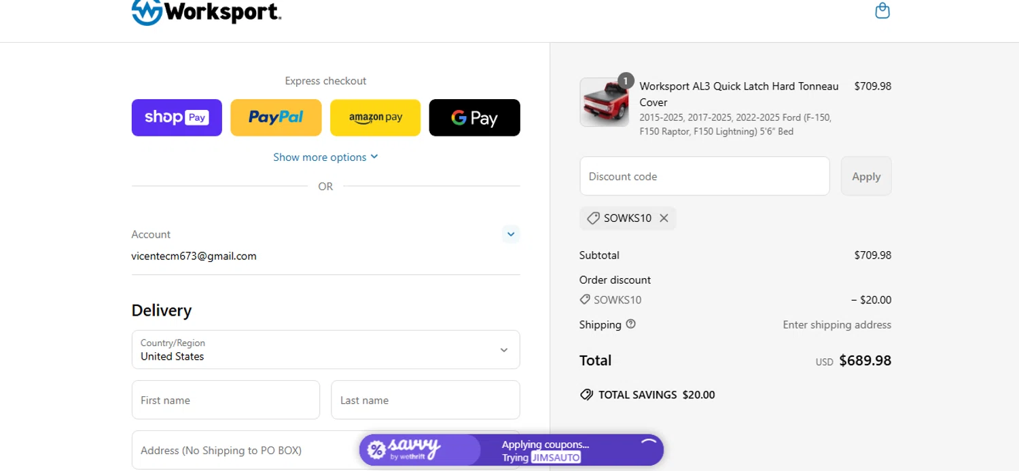Click the Subtotal amount $709.98
The height and width of the screenshot is (471, 1019).
(872, 255)
